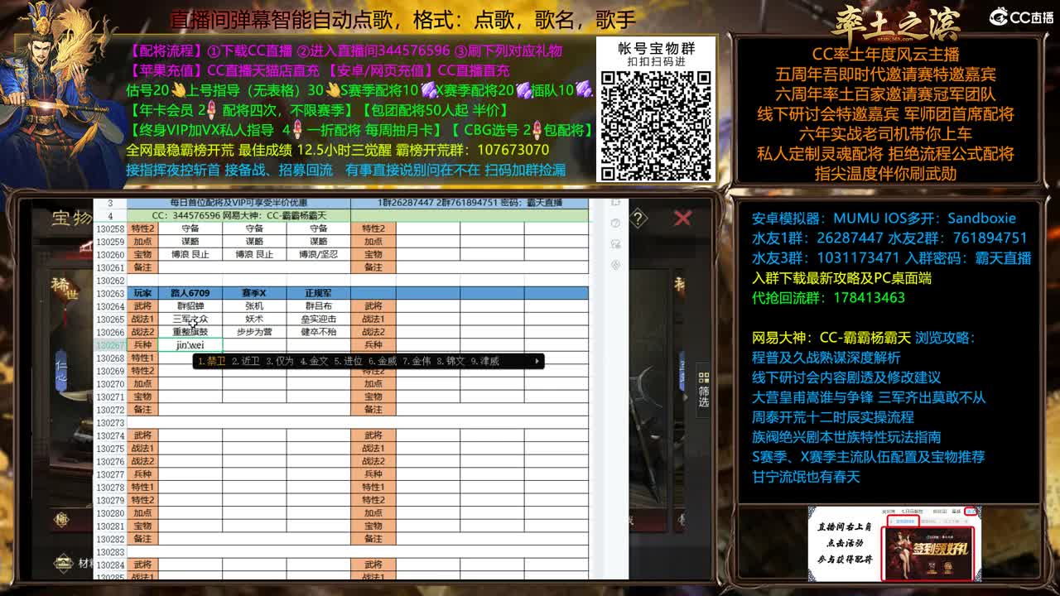This screenshot has height=596, width=1060.
Task: Click the fourth icon in the spreadsheet side strip
Action: coord(615,265)
